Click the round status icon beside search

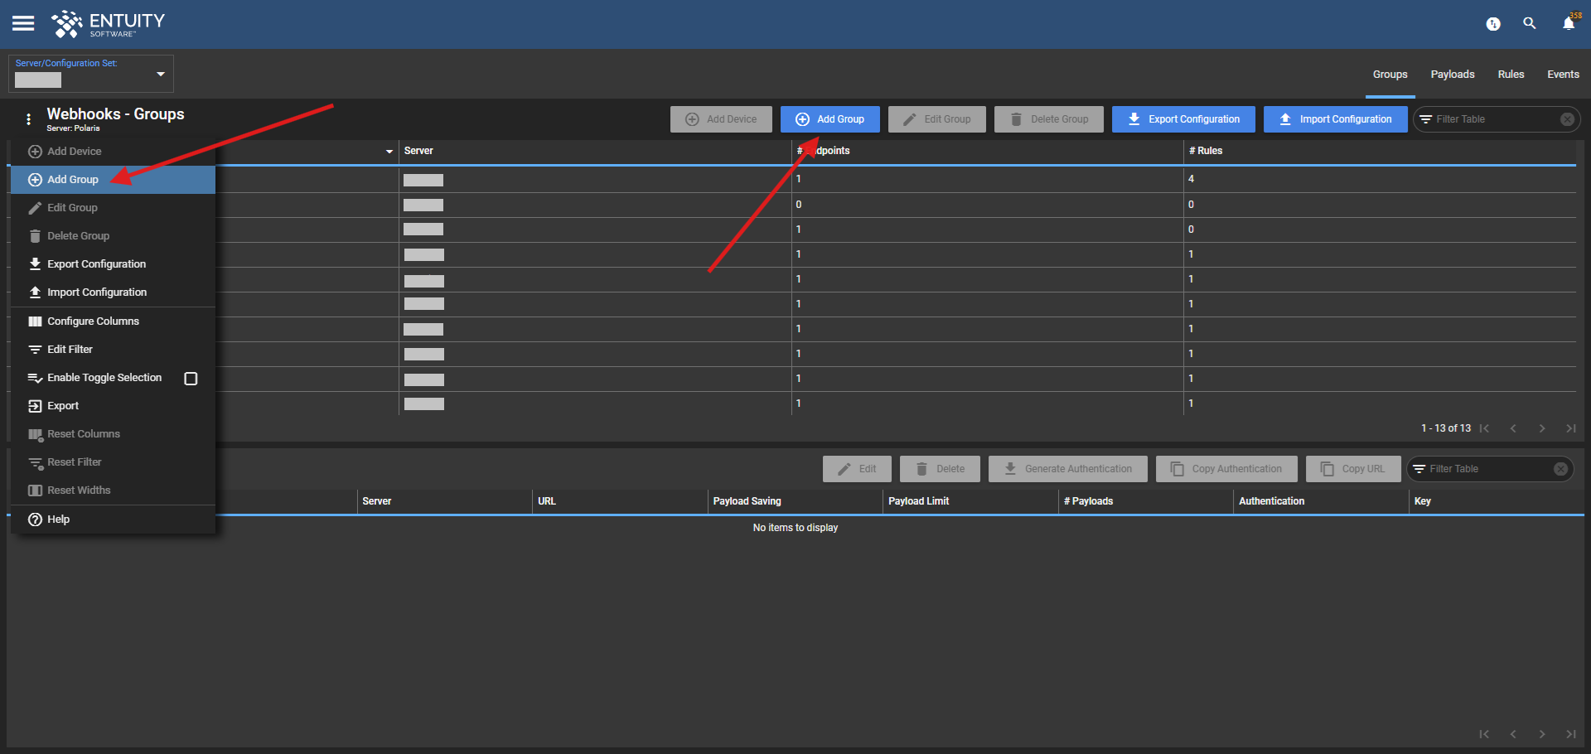click(x=1493, y=24)
